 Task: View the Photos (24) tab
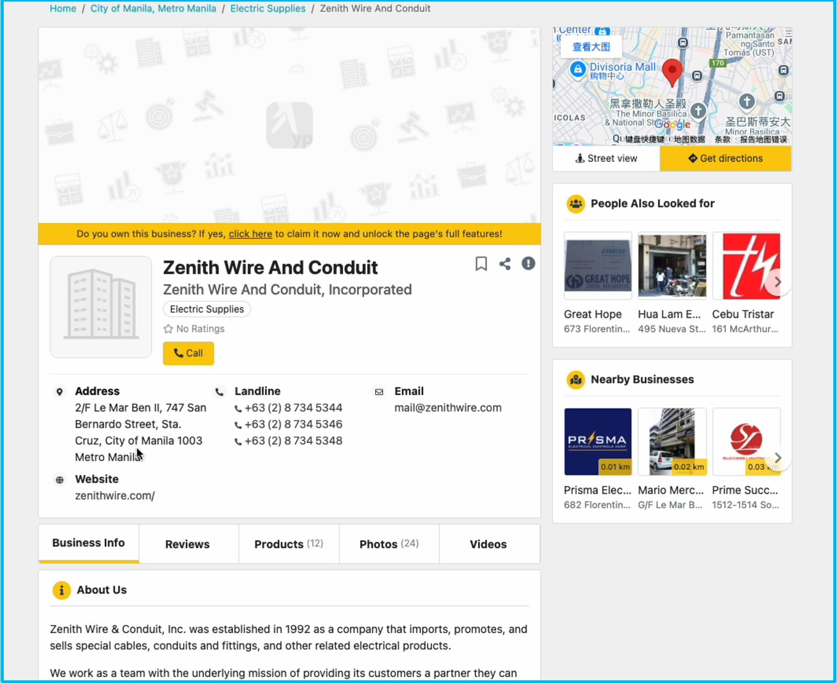[x=389, y=544]
